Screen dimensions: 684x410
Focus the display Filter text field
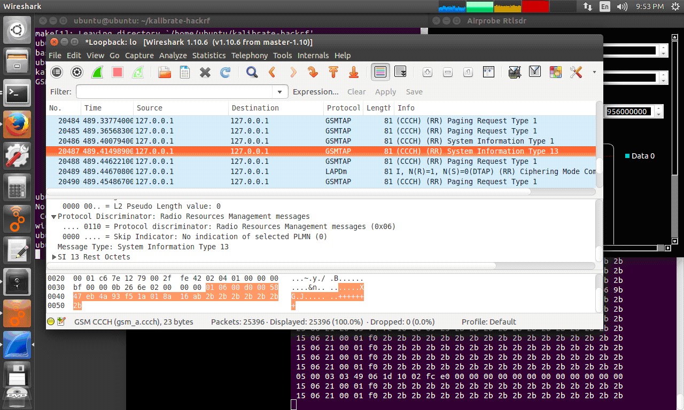point(175,92)
